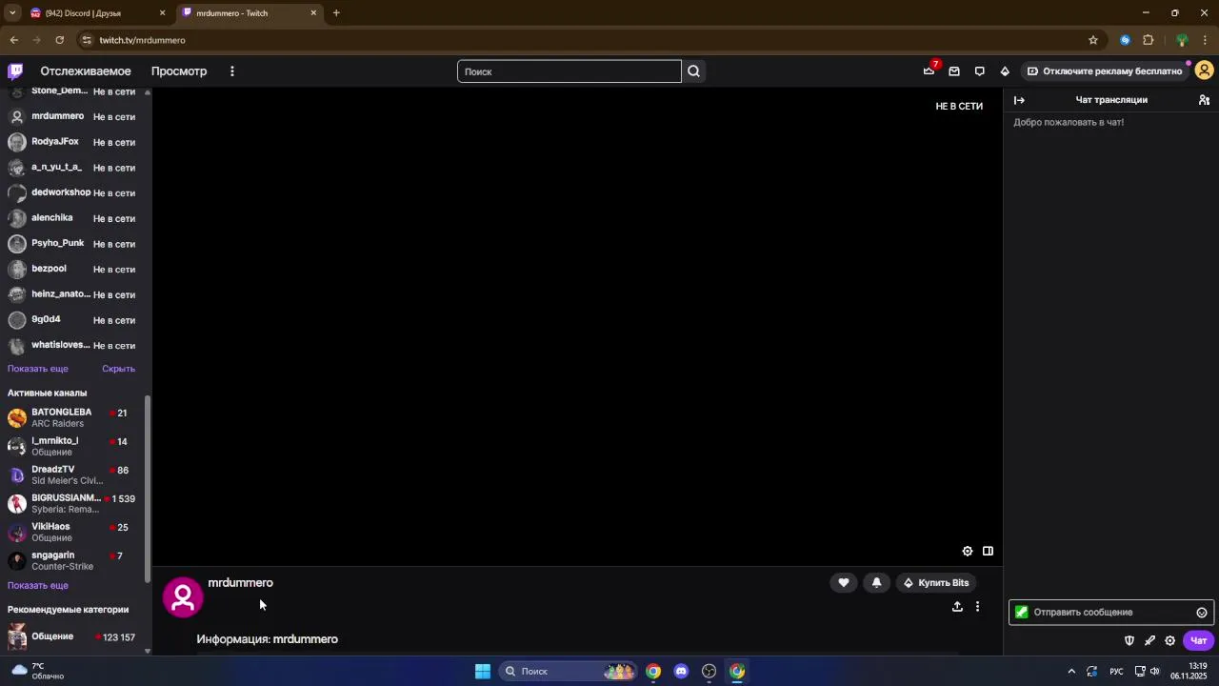Image resolution: width=1219 pixels, height=686 pixels.
Task: Open chat community users list
Action: 1204,100
